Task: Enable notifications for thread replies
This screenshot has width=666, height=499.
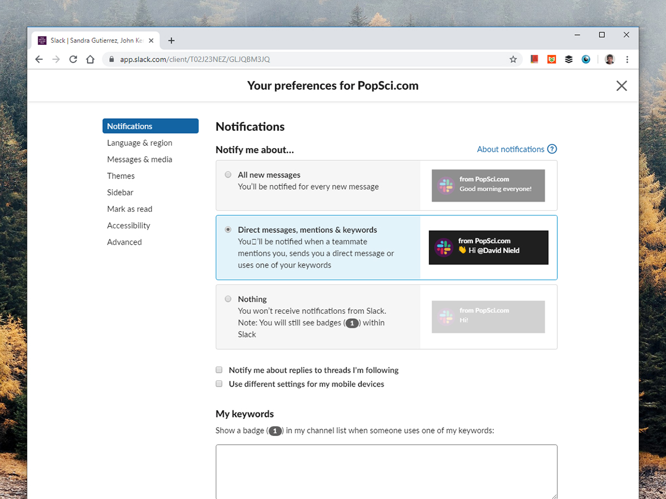Action: tap(219, 370)
